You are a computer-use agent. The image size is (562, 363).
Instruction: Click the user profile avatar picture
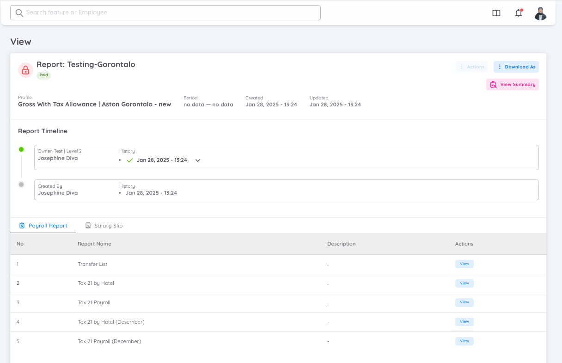(x=540, y=13)
